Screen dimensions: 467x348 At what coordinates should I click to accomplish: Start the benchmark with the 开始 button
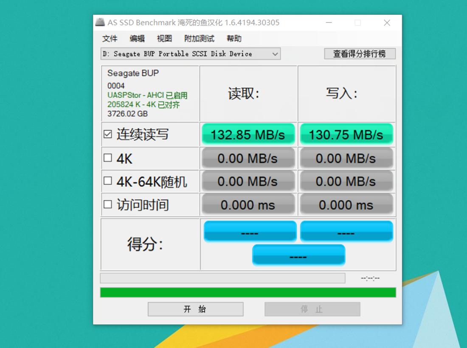[x=195, y=309]
